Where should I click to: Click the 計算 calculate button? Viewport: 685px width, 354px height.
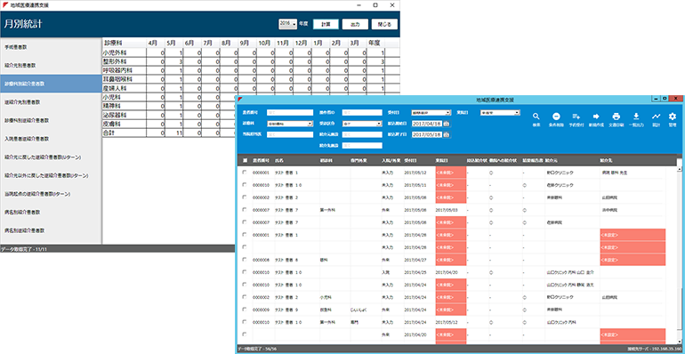click(326, 24)
